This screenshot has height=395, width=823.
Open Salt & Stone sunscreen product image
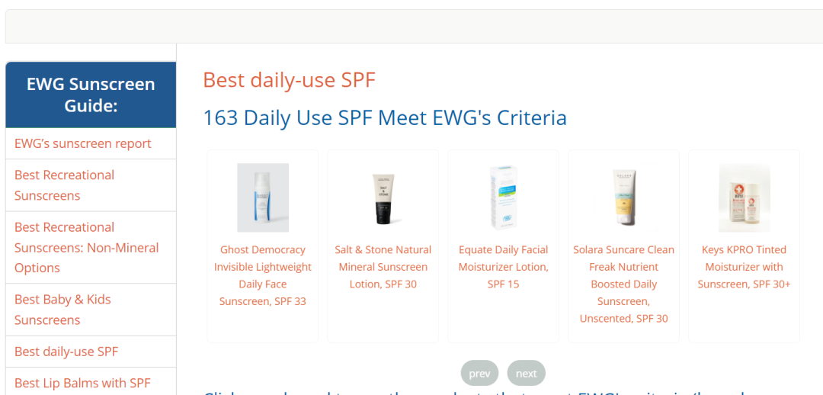tap(383, 198)
